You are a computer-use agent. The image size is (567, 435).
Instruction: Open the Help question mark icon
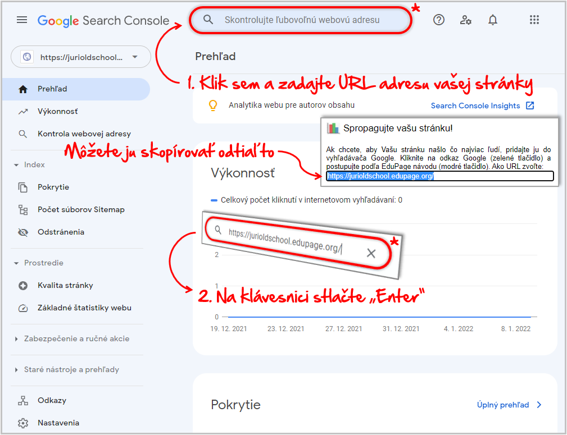coord(439,20)
